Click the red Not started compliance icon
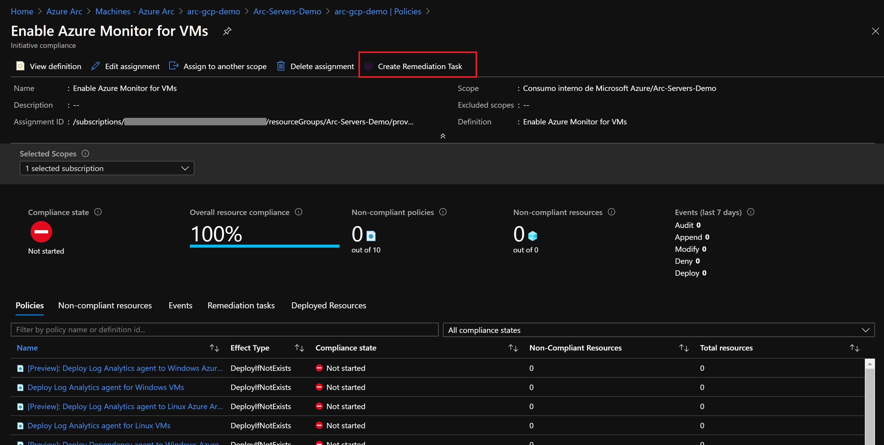 pos(41,232)
